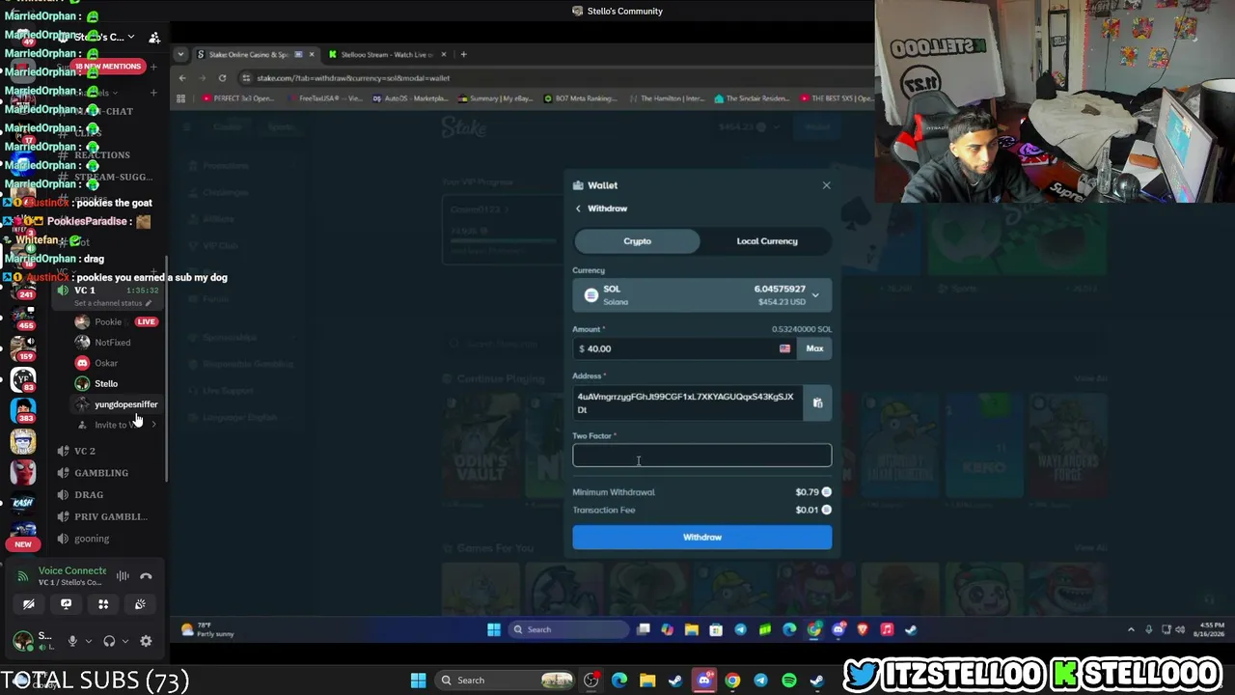
Task: Open Chrome from the outer taskbar
Action: [732, 681]
